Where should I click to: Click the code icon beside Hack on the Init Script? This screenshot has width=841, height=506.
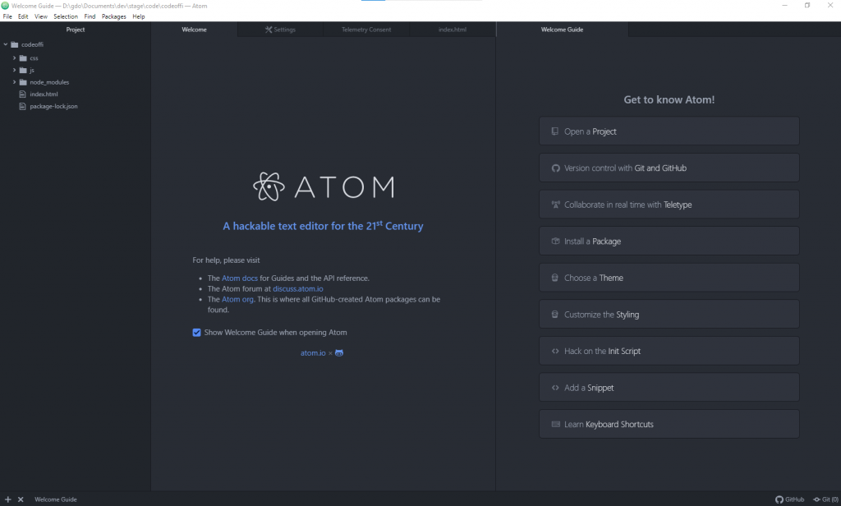[x=555, y=351]
